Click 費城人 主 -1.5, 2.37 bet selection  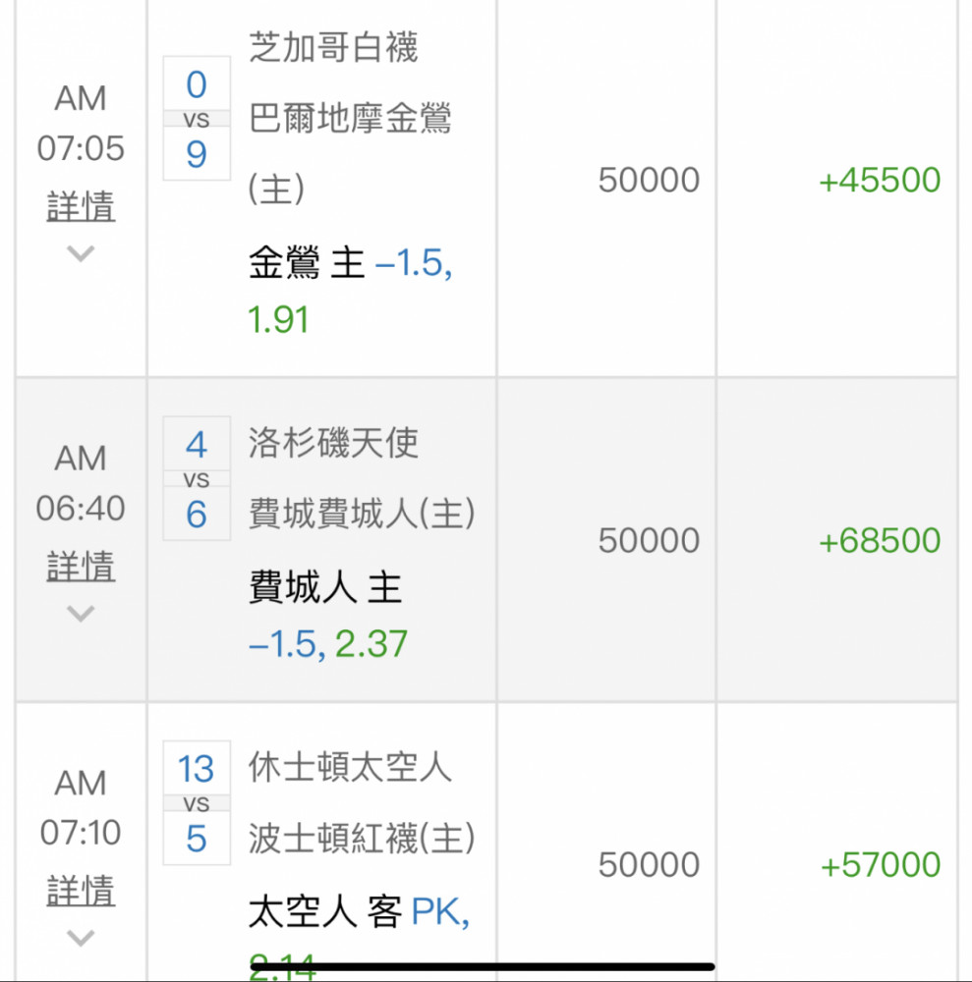[x=328, y=615]
